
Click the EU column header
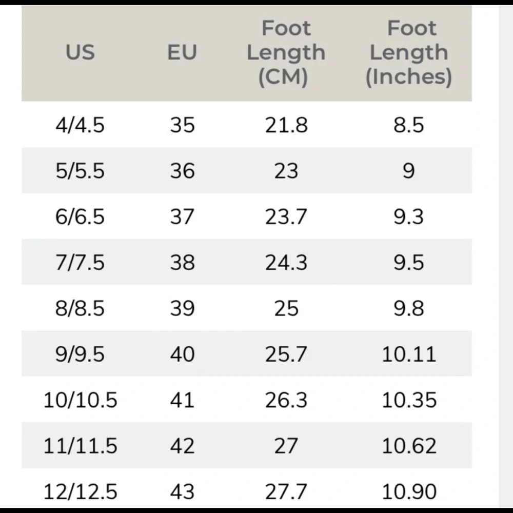(x=182, y=52)
